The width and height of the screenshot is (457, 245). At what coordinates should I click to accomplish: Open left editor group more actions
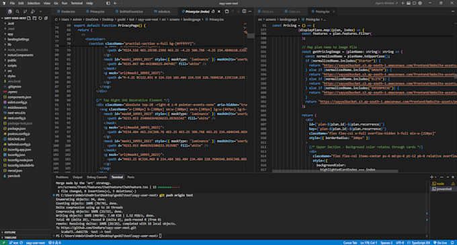click(x=250, y=11)
